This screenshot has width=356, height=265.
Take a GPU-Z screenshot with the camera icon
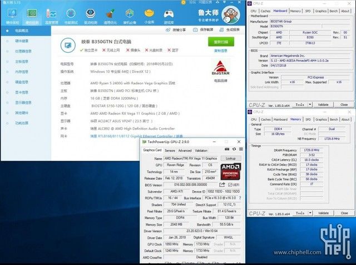coord(227,149)
